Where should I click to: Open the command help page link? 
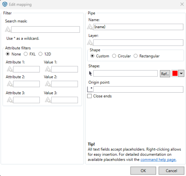coord(158,160)
